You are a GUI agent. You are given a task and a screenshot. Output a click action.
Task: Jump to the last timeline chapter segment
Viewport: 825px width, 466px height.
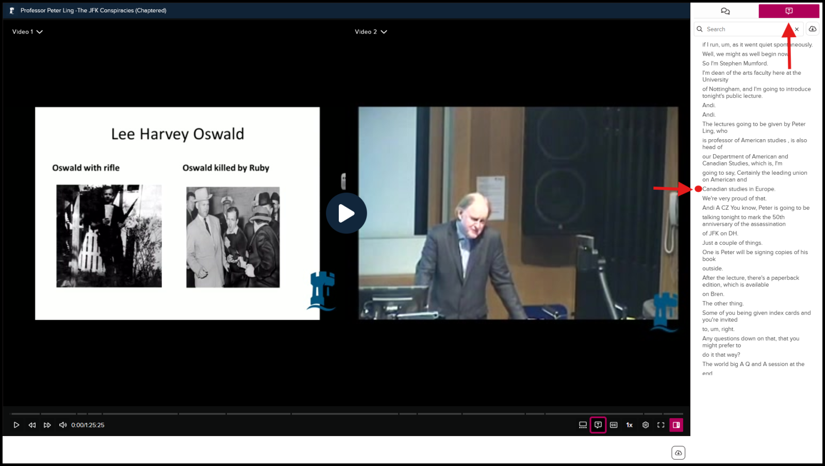[x=673, y=413]
